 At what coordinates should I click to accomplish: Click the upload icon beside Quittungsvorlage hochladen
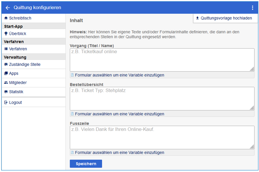[x=197, y=18]
